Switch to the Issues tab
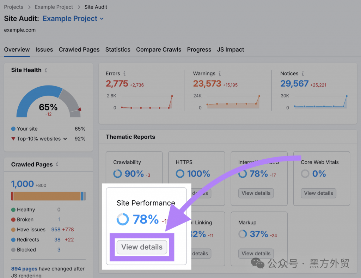 (44, 49)
